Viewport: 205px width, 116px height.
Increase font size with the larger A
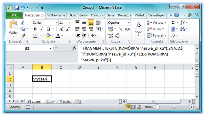[x=61, y=29]
